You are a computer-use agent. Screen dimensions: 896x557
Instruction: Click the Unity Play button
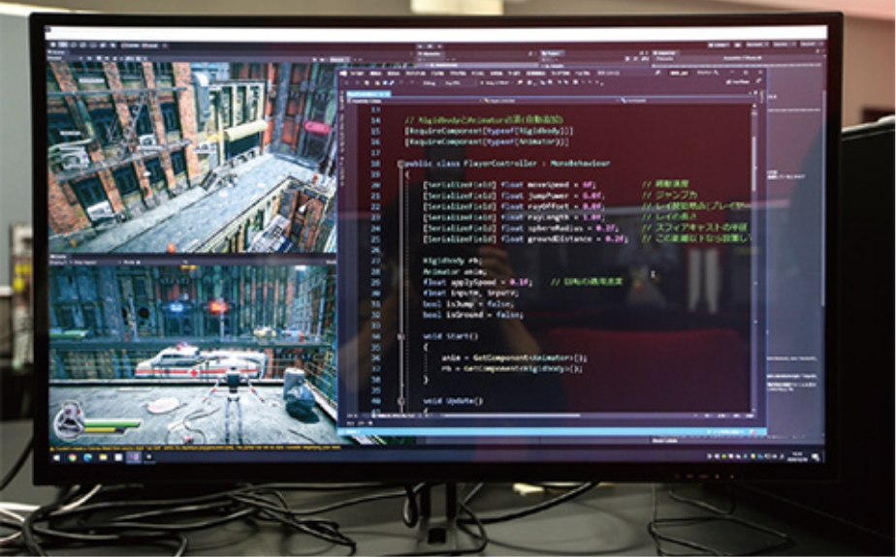(420, 46)
